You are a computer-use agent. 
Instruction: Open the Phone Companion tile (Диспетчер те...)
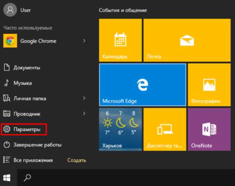click(x=165, y=129)
